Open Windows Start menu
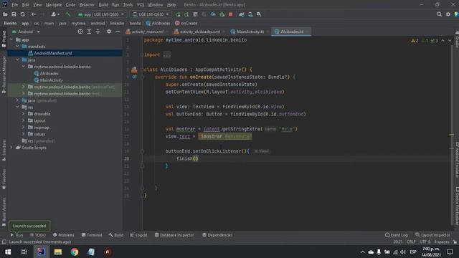The image size is (459, 258). click(x=8, y=252)
